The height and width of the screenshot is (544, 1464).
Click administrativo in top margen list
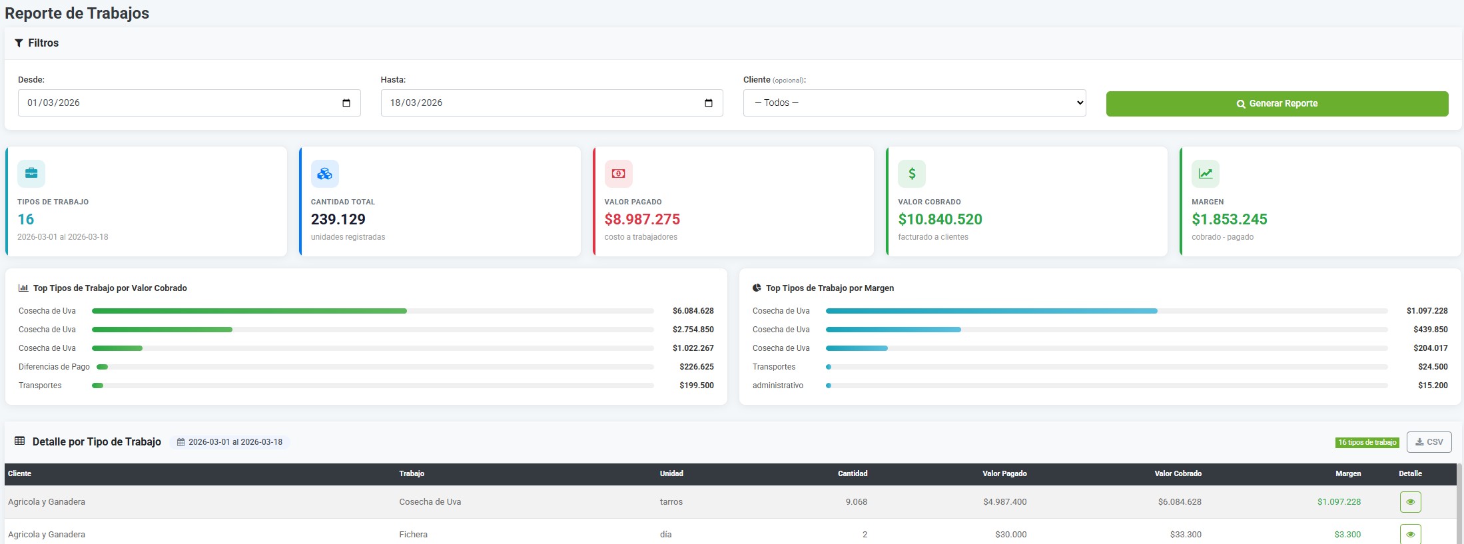[x=778, y=386]
